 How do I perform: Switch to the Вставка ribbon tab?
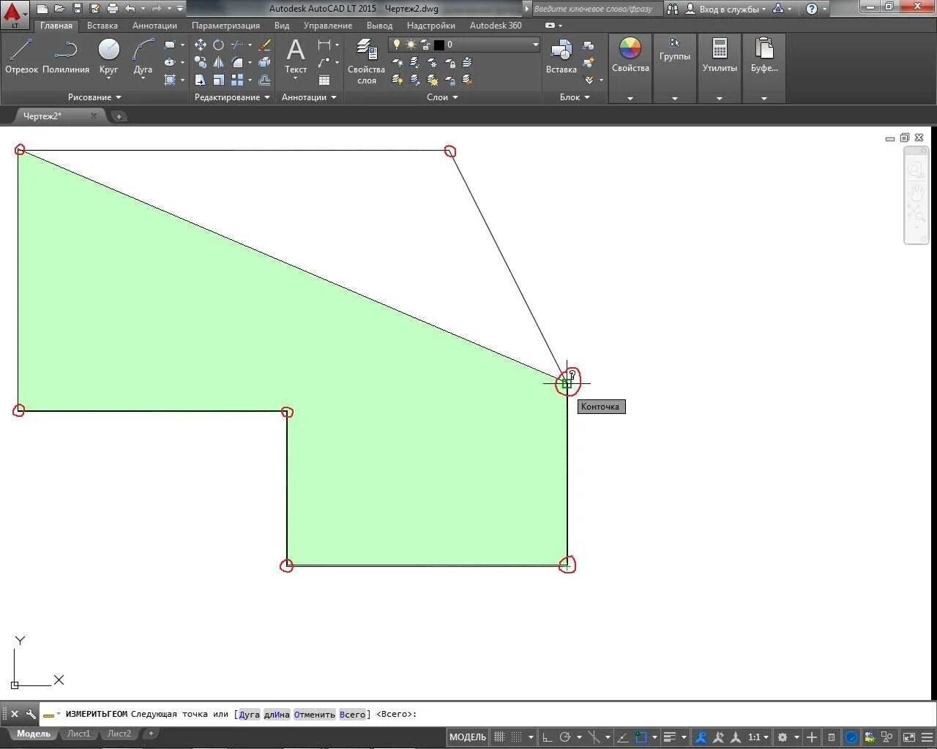(102, 26)
